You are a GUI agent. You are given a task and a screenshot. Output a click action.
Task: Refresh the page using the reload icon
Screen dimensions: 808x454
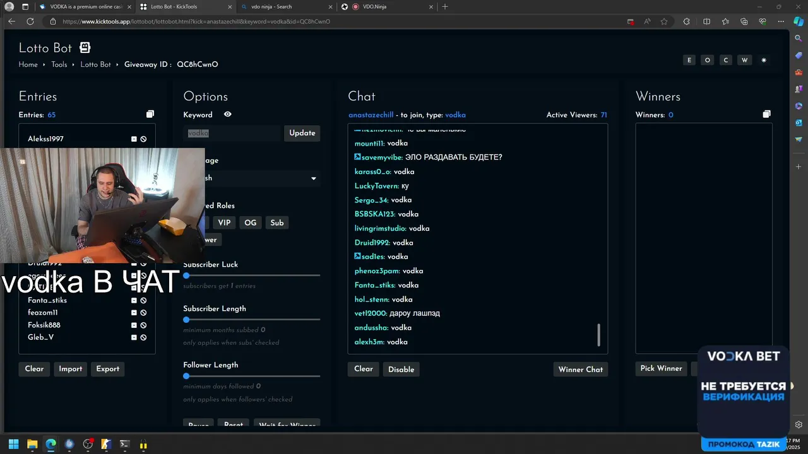tap(30, 21)
